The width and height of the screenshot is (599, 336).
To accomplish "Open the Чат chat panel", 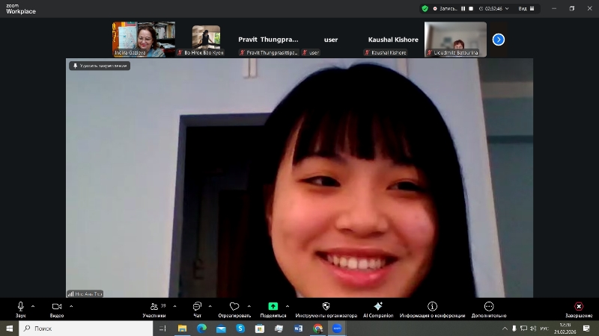I will click(x=197, y=307).
